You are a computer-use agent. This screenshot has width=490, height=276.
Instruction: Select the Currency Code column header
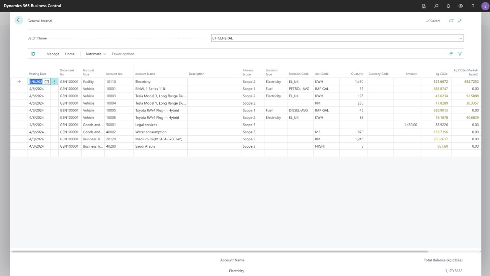click(x=379, y=74)
